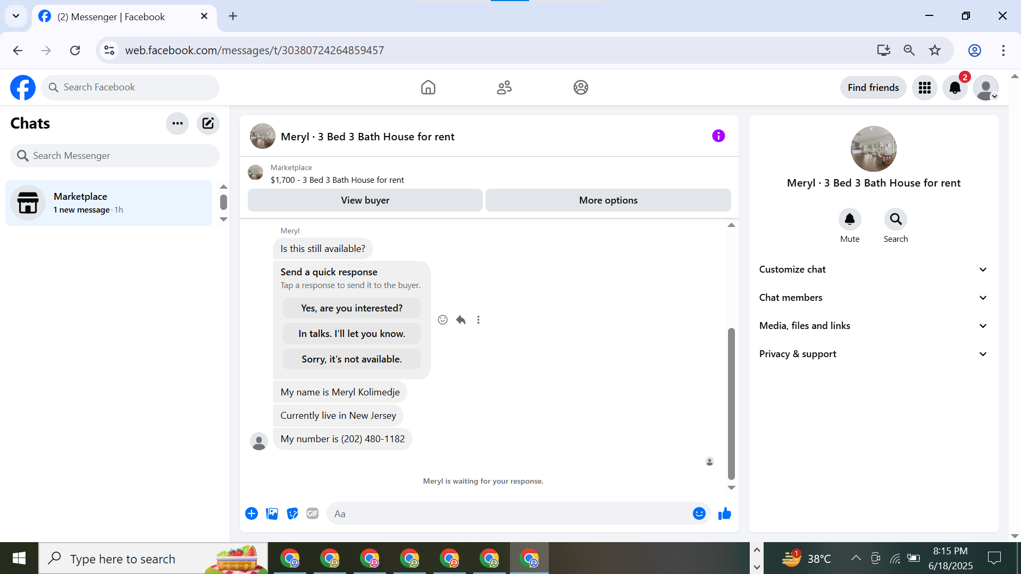Open the tab search dropdown arrow
Image resolution: width=1021 pixels, height=574 pixels.
(x=16, y=16)
